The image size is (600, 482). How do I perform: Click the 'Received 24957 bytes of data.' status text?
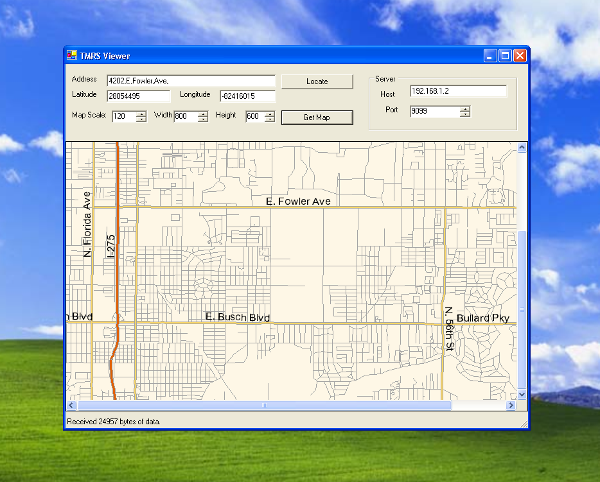(x=114, y=422)
